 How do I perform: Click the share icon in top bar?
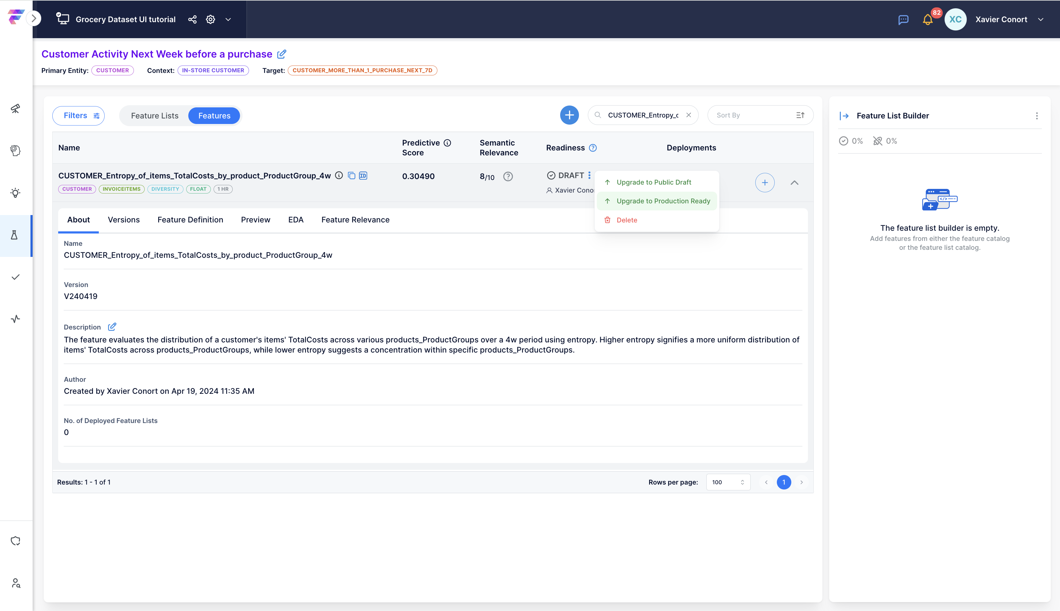[x=192, y=19]
